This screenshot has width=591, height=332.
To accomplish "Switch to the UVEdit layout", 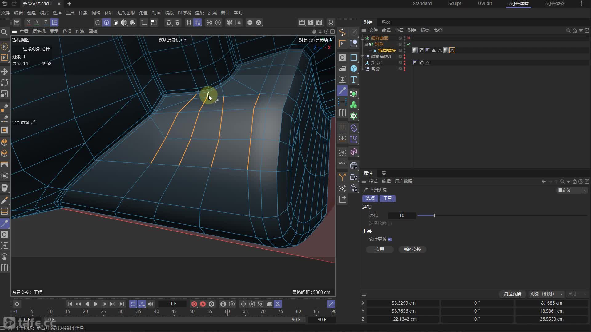I will pos(485,3).
